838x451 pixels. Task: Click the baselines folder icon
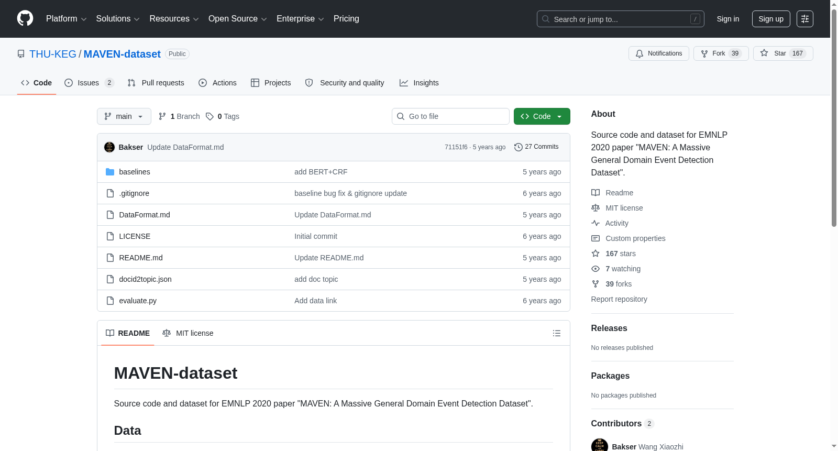(110, 172)
